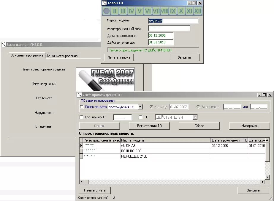Screen dimensions: 274x201
Task: Select month VIII in Талон ТО
Action: (164, 11)
